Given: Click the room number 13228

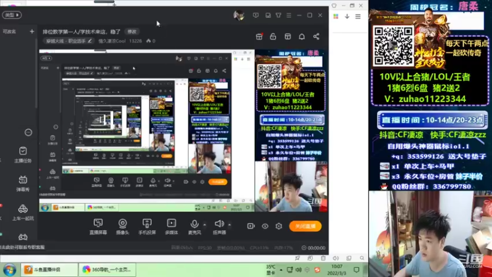Looking at the screenshot, I should (135, 41).
